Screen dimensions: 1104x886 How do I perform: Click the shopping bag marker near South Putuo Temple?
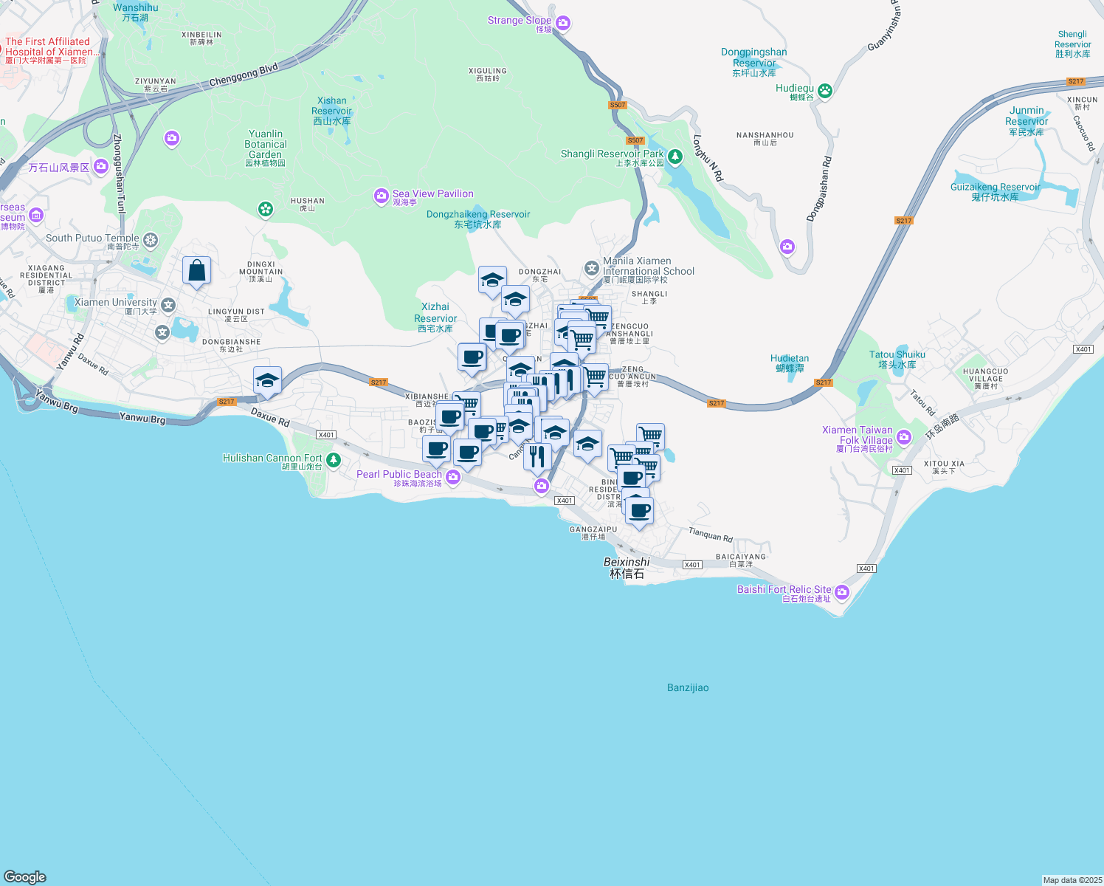point(196,271)
